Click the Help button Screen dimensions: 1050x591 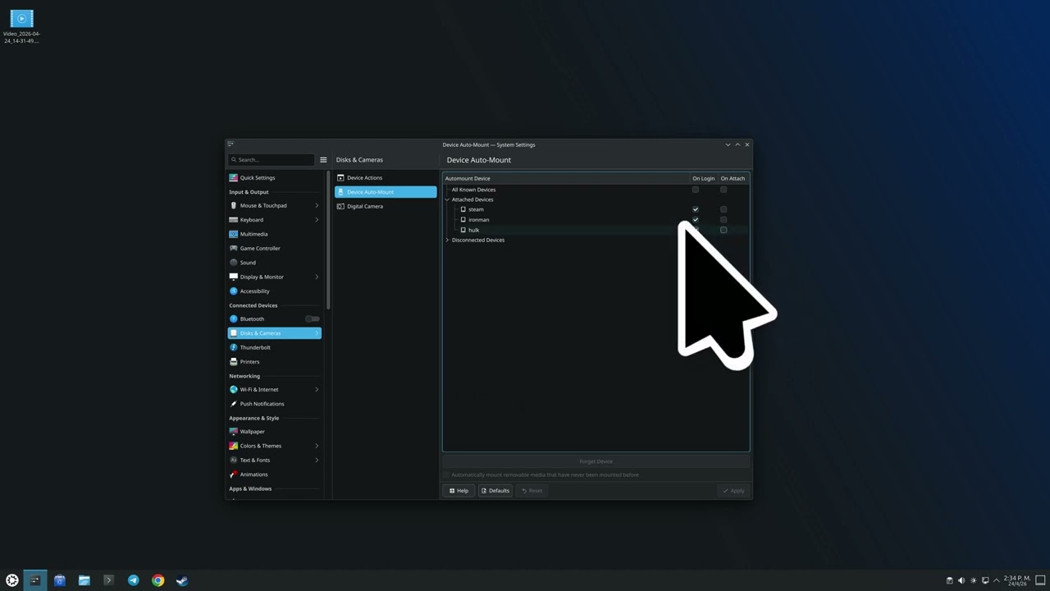tap(459, 491)
